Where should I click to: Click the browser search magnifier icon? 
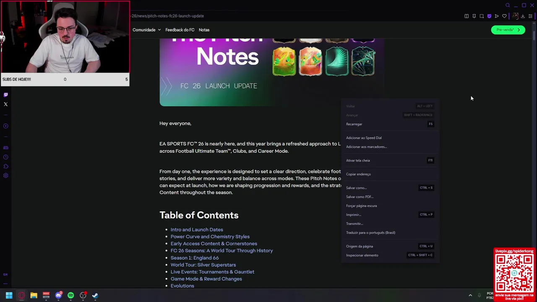click(508, 5)
